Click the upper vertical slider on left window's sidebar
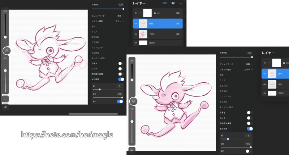 [x=5, y=26]
